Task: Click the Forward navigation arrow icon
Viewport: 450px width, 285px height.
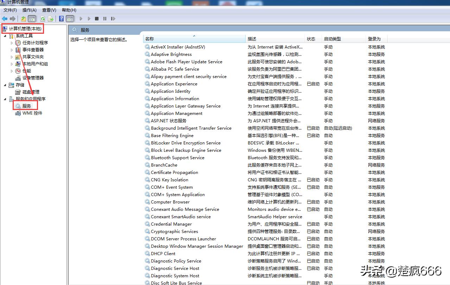Action: pyautogui.click(x=13, y=19)
